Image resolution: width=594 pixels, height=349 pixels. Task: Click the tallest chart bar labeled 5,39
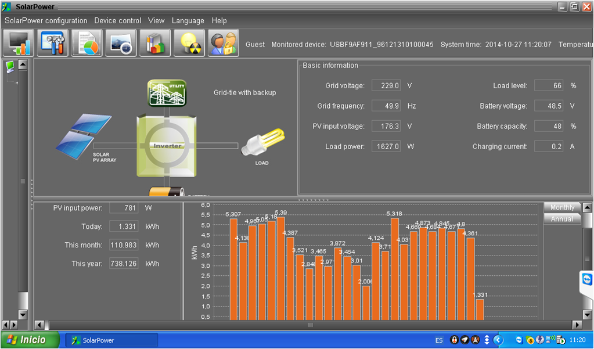pos(280,268)
